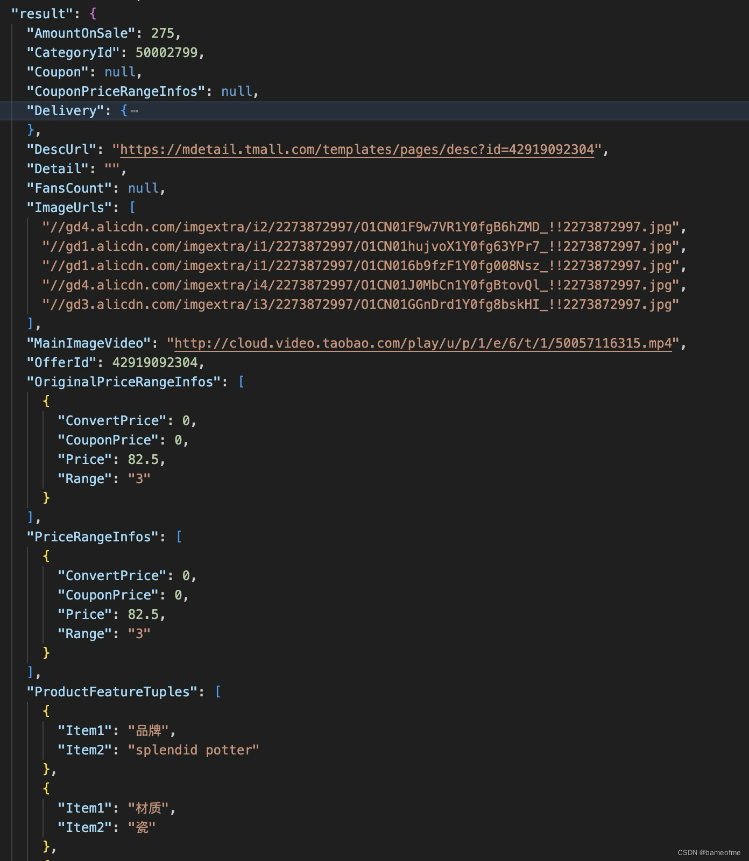Click "Range" under PriceRangeInfos
The width and height of the screenshot is (749, 861).
(85, 634)
